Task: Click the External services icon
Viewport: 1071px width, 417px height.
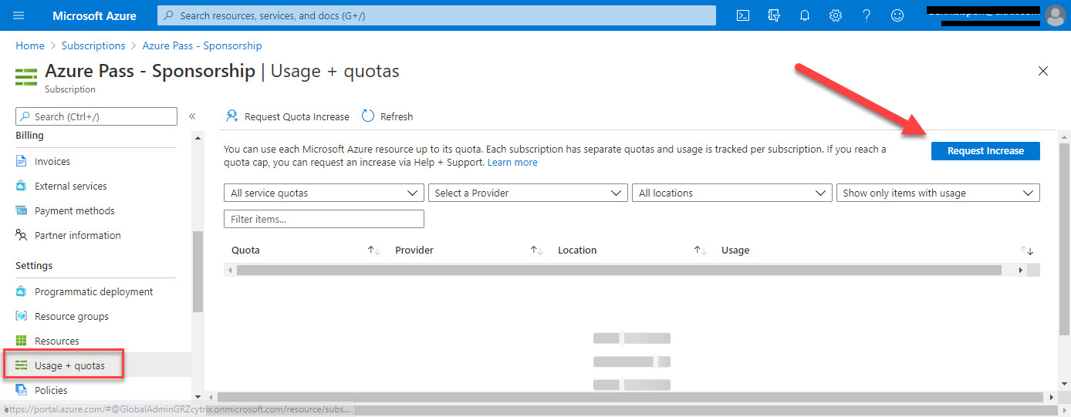Action: point(22,186)
